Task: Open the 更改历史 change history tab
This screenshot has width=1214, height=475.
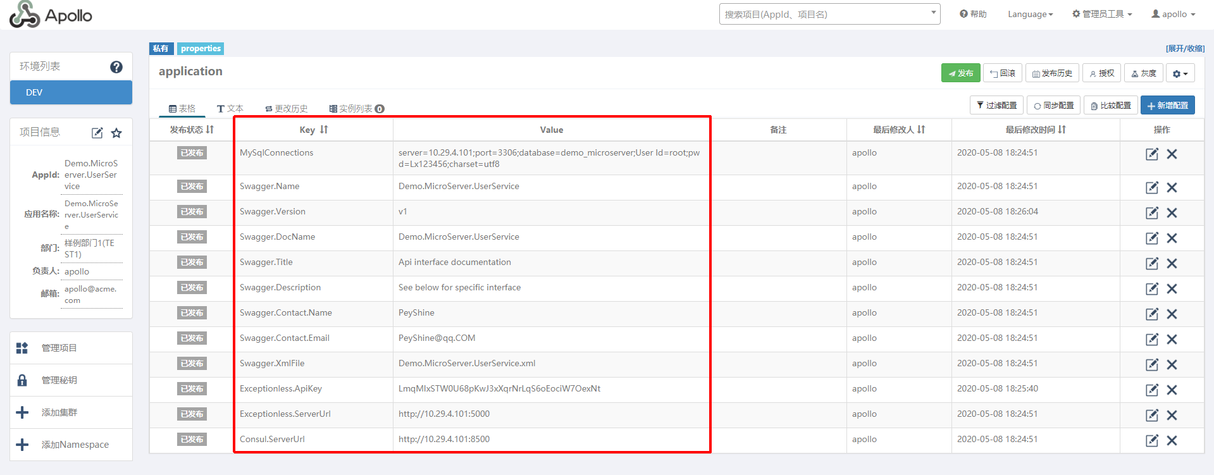Action: [286, 108]
